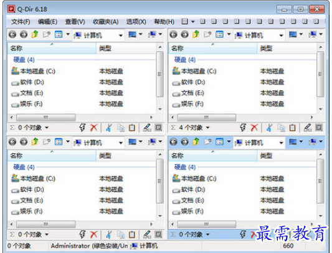
Task: Expand the layout dropdown arrow in menu bar
Action: click(x=192, y=22)
